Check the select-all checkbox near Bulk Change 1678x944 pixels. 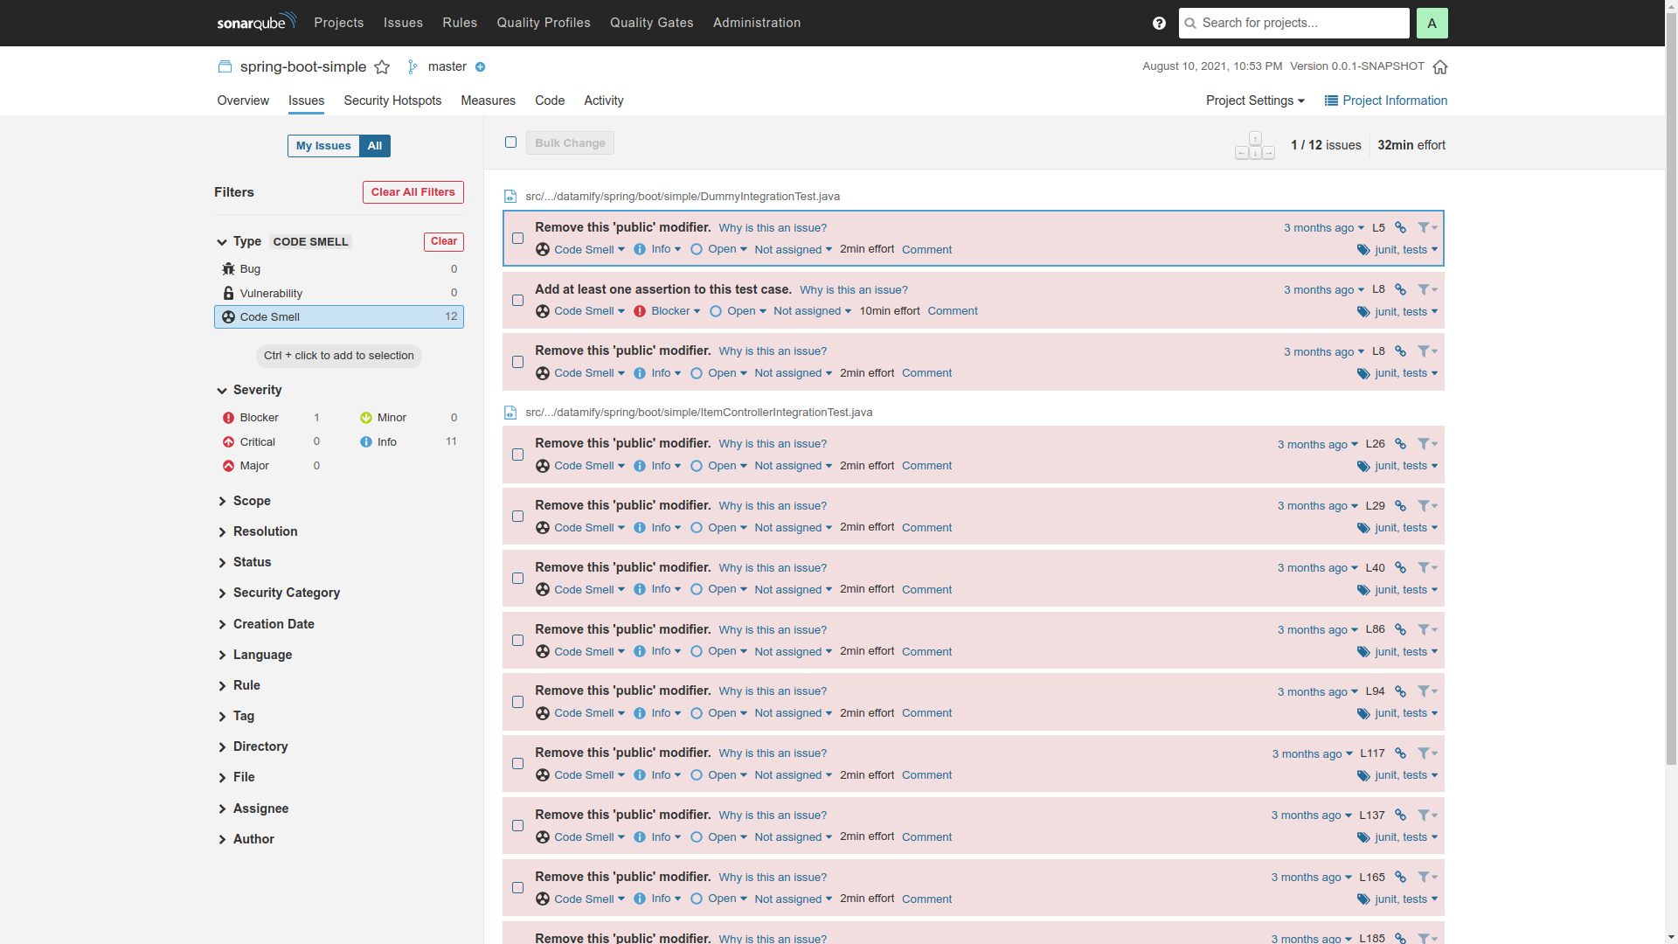(x=511, y=142)
